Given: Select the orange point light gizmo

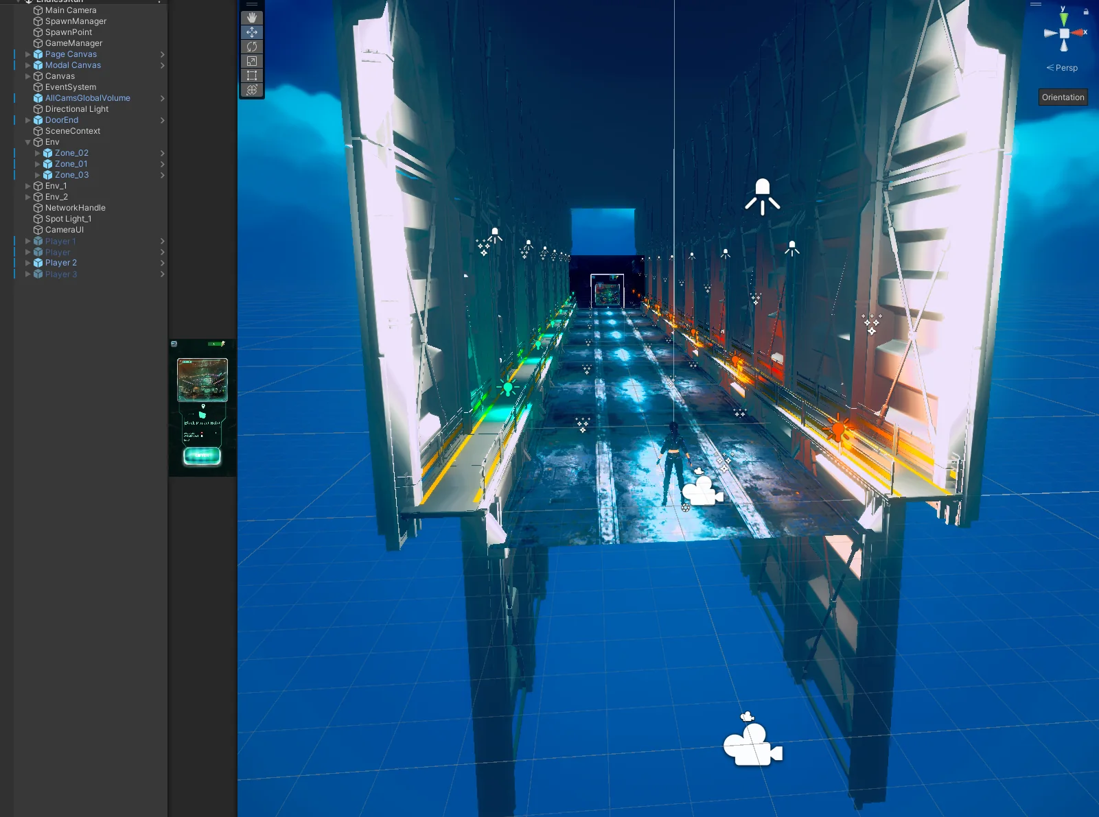Looking at the screenshot, I should (x=838, y=430).
